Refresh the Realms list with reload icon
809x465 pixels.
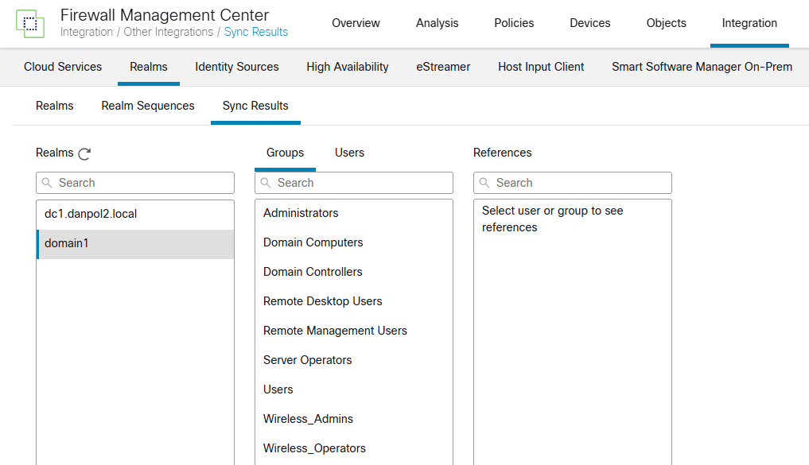[84, 153]
